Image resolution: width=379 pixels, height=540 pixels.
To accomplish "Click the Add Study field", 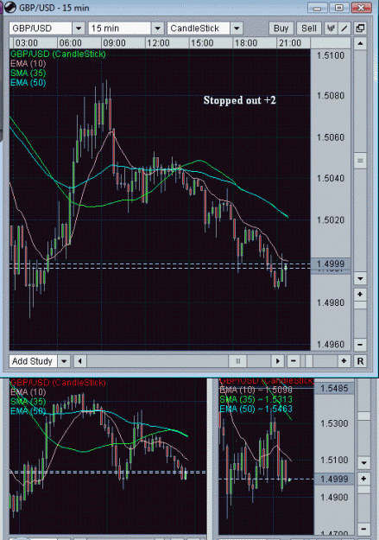I will click(34, 361).
